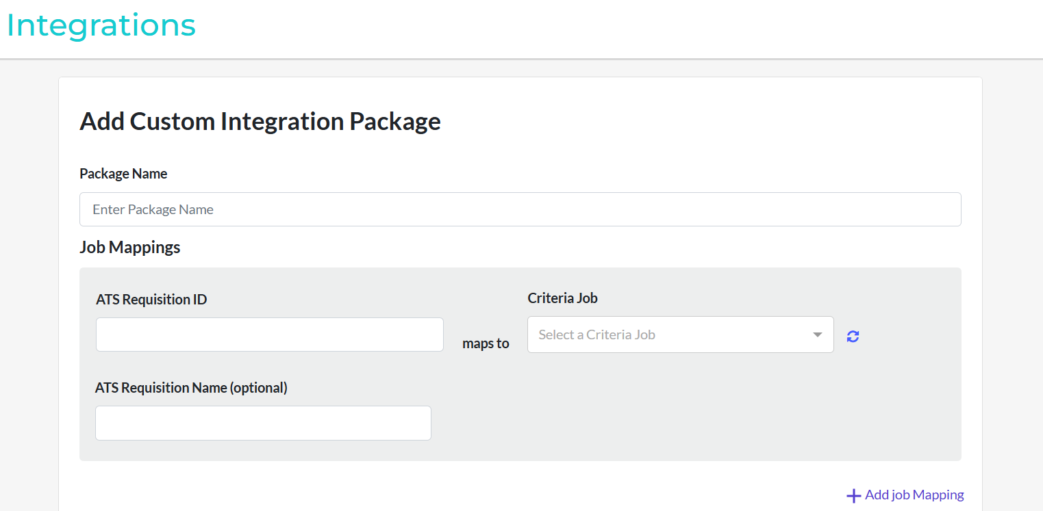Click the ATS Requisition ID label
The image size is (1043, 511).
[x=151, y=300]
